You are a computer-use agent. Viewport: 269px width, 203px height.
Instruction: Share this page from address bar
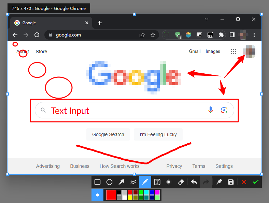point(142,35)
